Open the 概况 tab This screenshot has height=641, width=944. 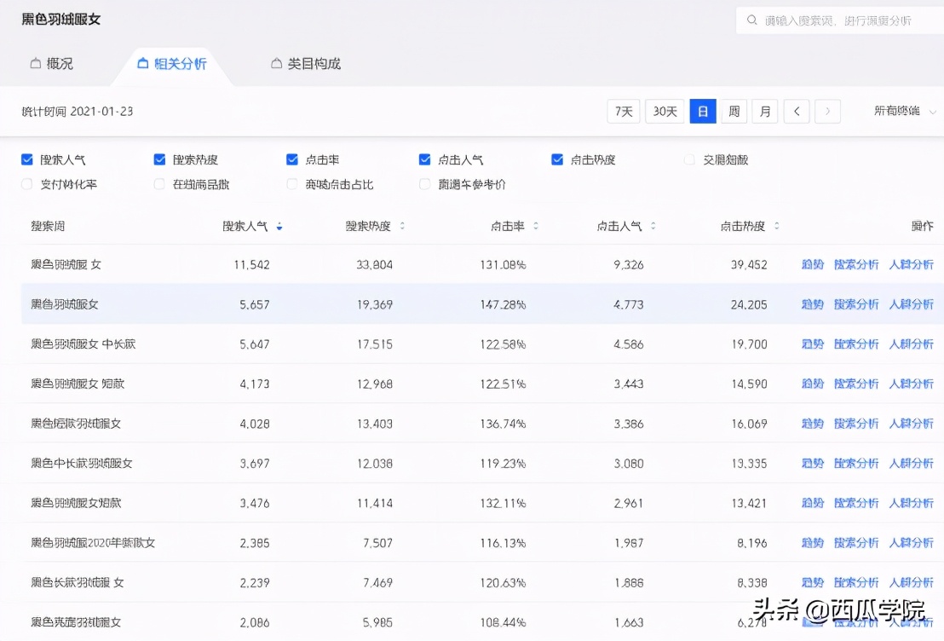[x=52, y=63]
